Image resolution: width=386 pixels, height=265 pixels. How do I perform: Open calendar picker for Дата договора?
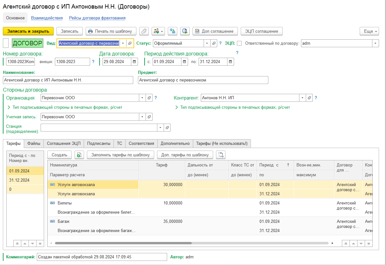pyautogui.click(x=134, y=61)
